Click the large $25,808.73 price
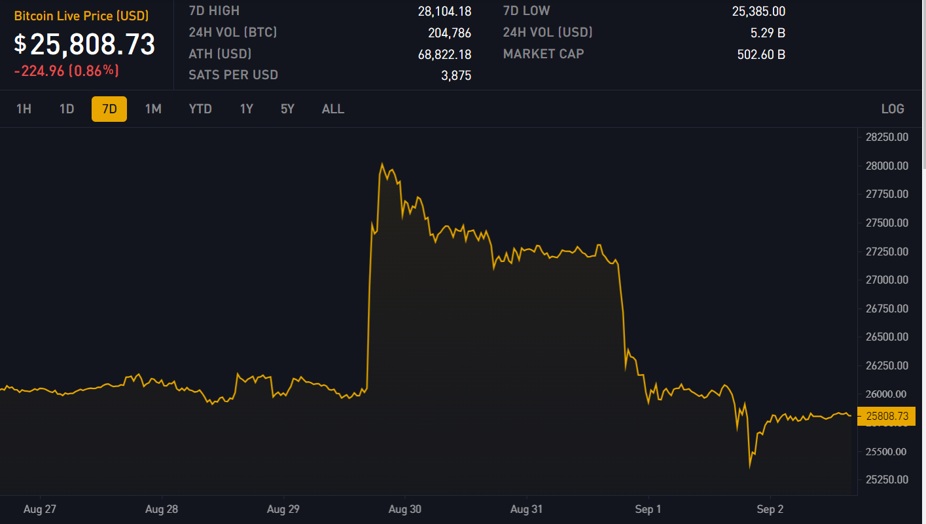 click(x=85, y=44)
